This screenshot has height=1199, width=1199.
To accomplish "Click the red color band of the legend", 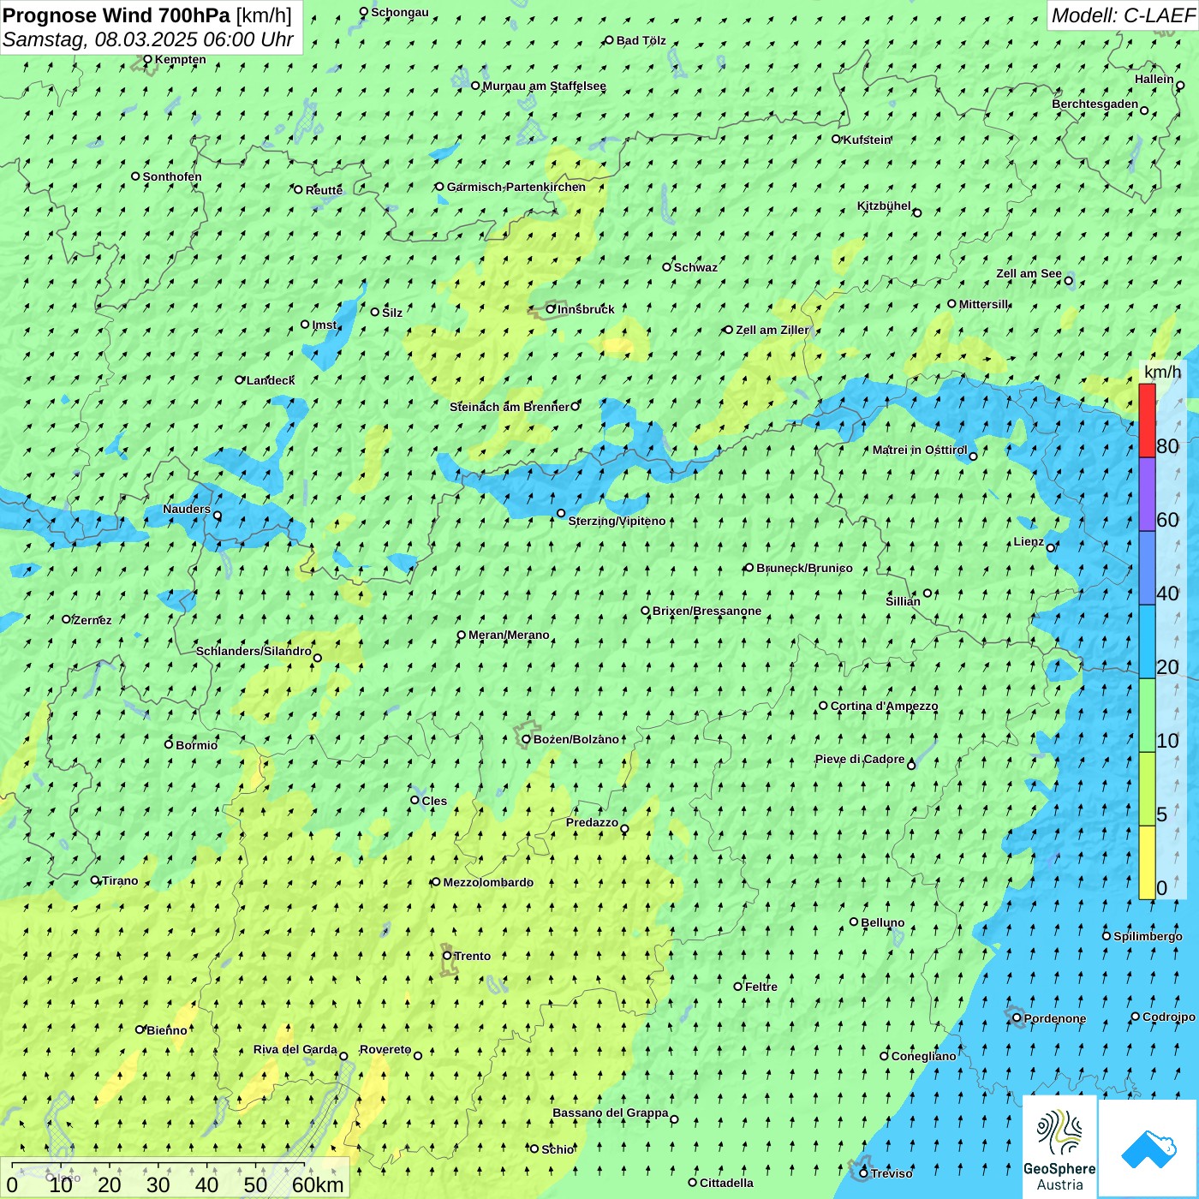I will 1147,421.
